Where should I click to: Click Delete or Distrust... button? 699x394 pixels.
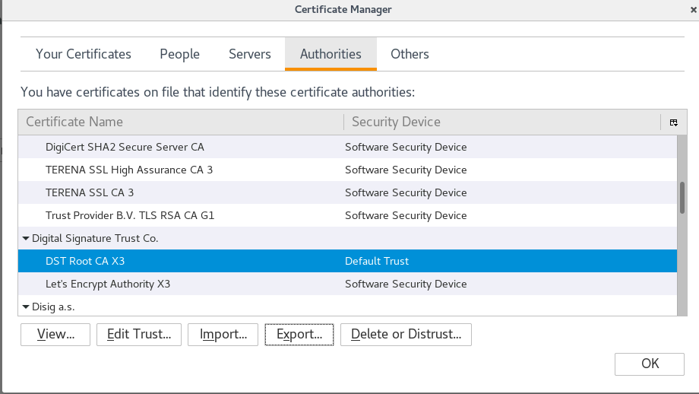406,334
